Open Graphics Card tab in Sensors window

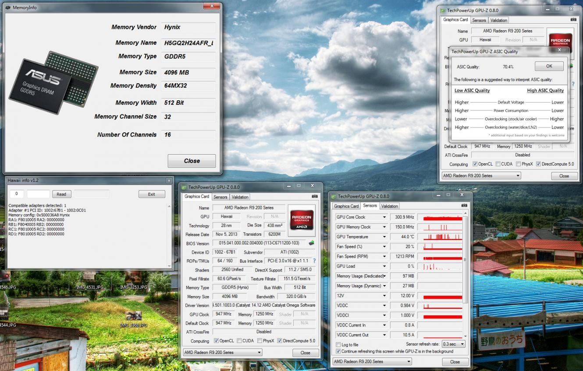346,206
